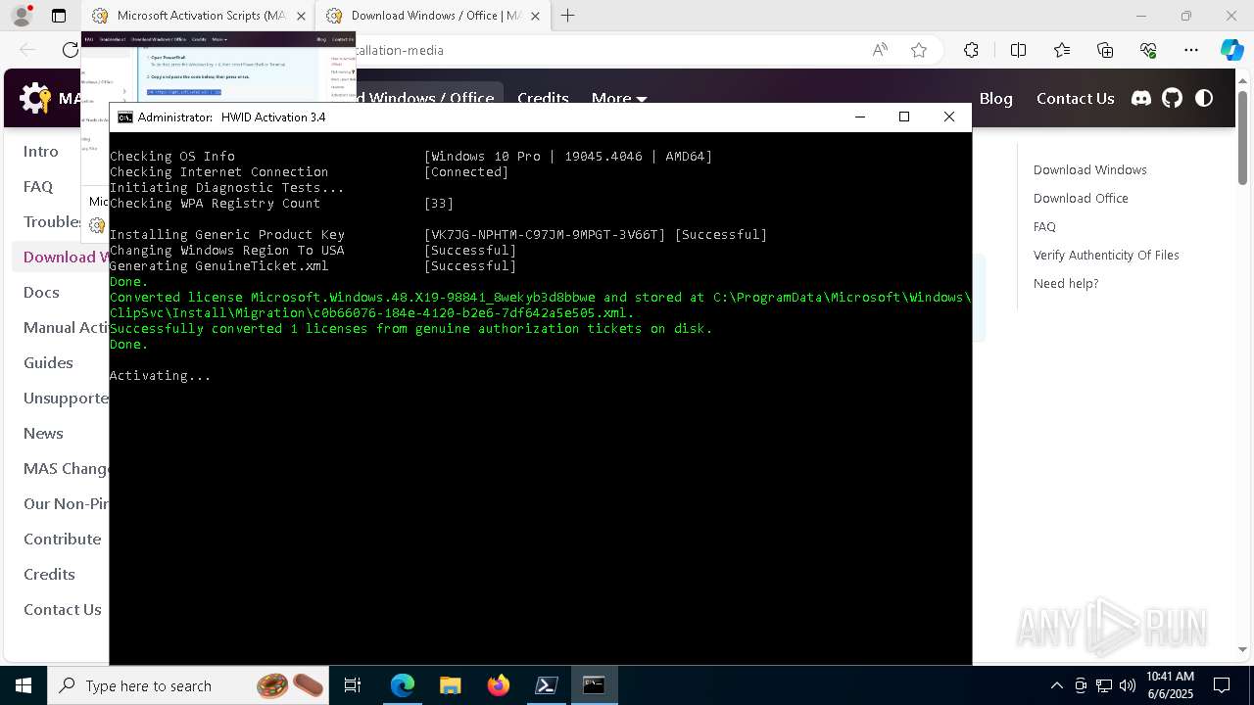
Task: Open the Blog link in navbar
Action: tap(995, 98)
